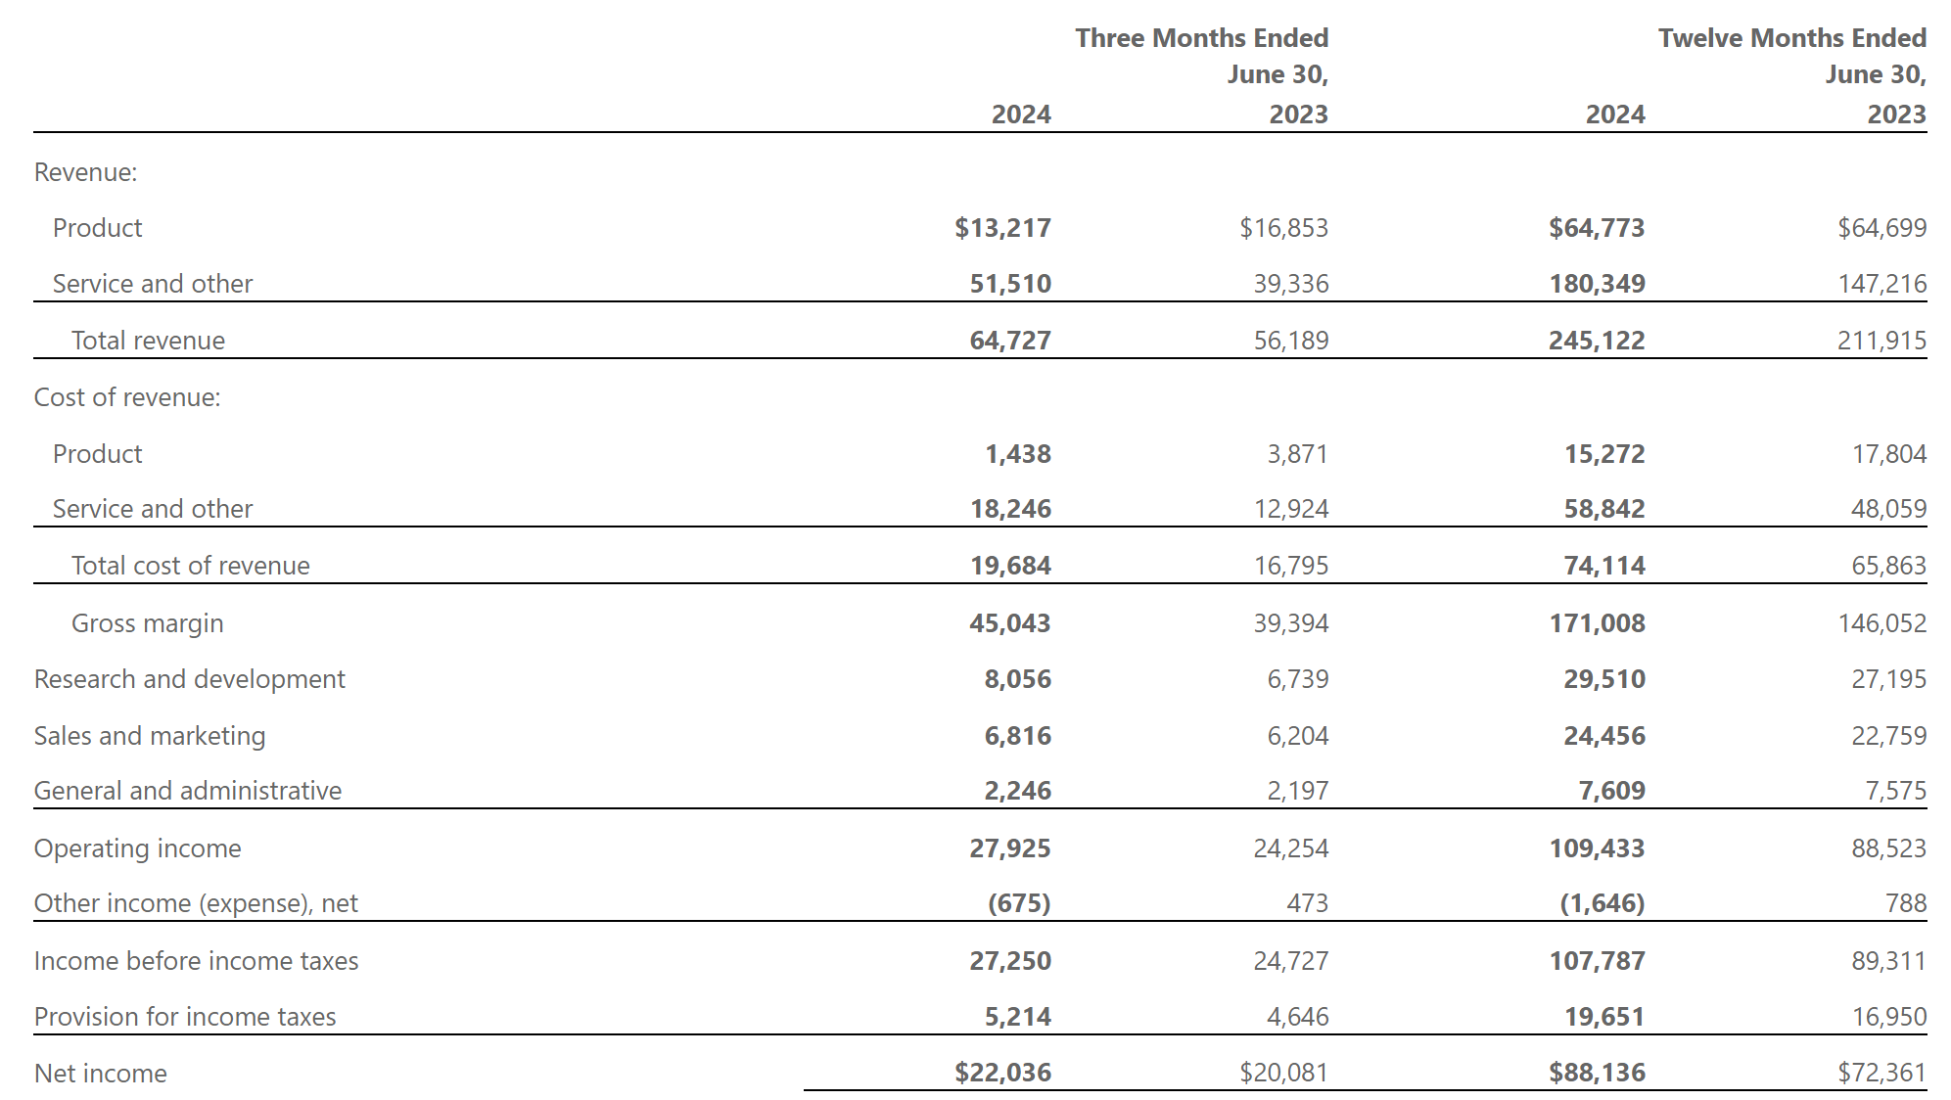The width and height of the screenshot is (1951, 1100).
Task: Click the Provision for income taxes label
Action: click(184, 1017)
